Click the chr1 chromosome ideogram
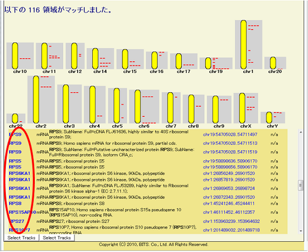308x252 pixels. 244,45
